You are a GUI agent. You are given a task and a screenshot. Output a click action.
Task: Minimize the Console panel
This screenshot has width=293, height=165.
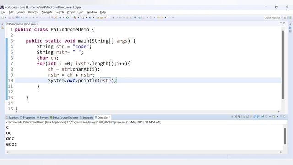pyautogui.click(x=281, y=116)
